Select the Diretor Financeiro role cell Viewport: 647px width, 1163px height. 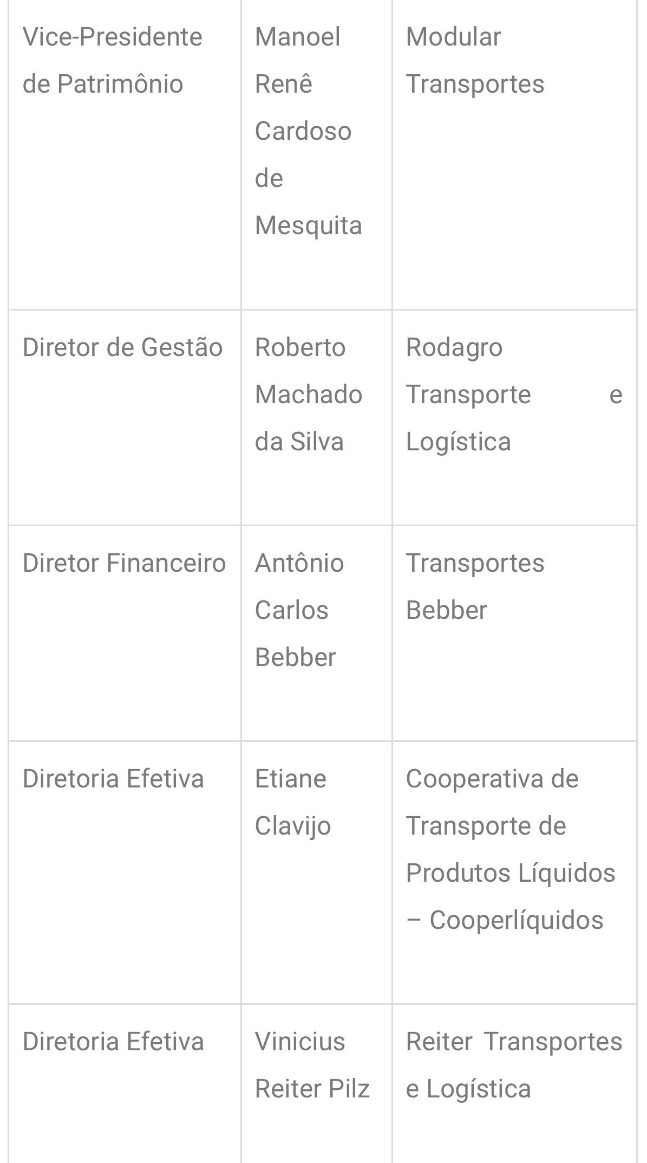point(124,563)
